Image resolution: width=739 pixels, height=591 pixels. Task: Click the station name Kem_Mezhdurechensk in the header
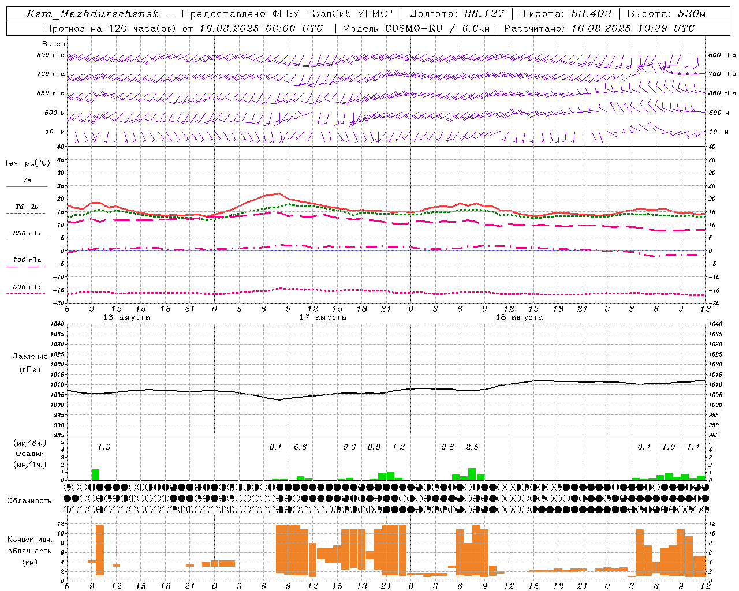[x=92, y=14]
